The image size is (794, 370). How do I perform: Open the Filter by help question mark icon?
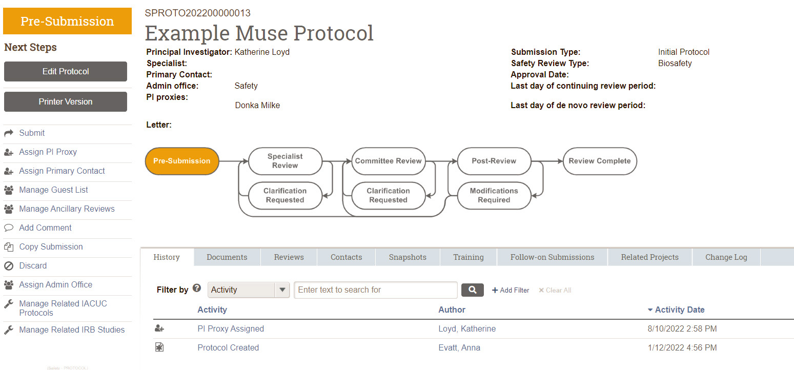coord(197,288)
